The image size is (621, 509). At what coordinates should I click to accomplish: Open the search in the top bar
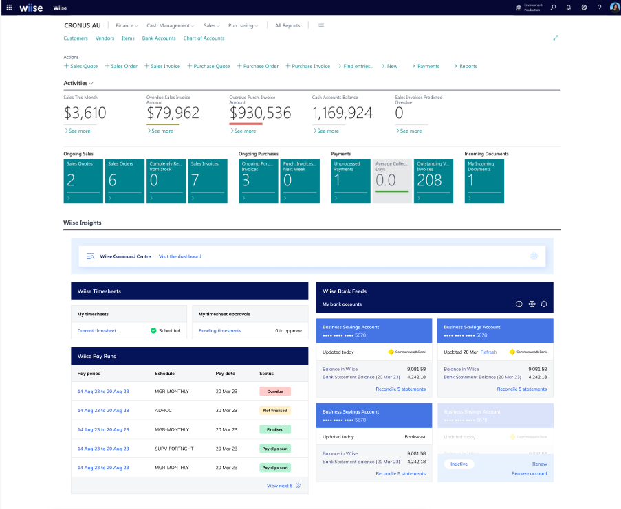[553, 8]
